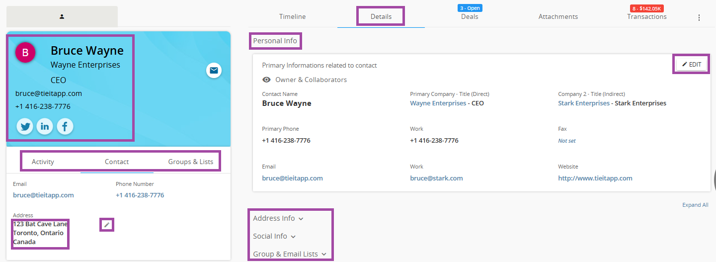Click the Bruce Wayne name in card header
716x262 pixels.
(x=87, y=51)
